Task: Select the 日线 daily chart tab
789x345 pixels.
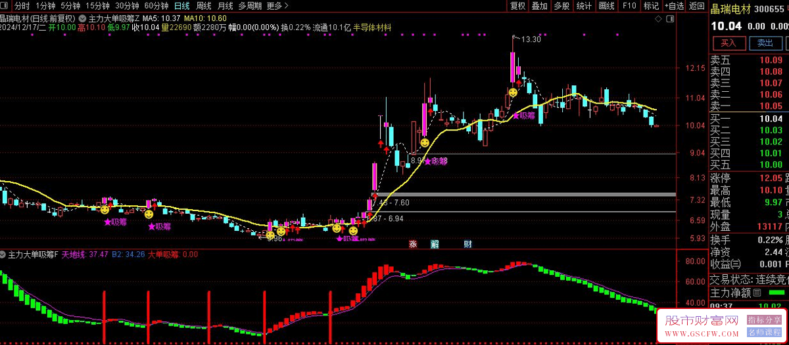Action: 181,6
